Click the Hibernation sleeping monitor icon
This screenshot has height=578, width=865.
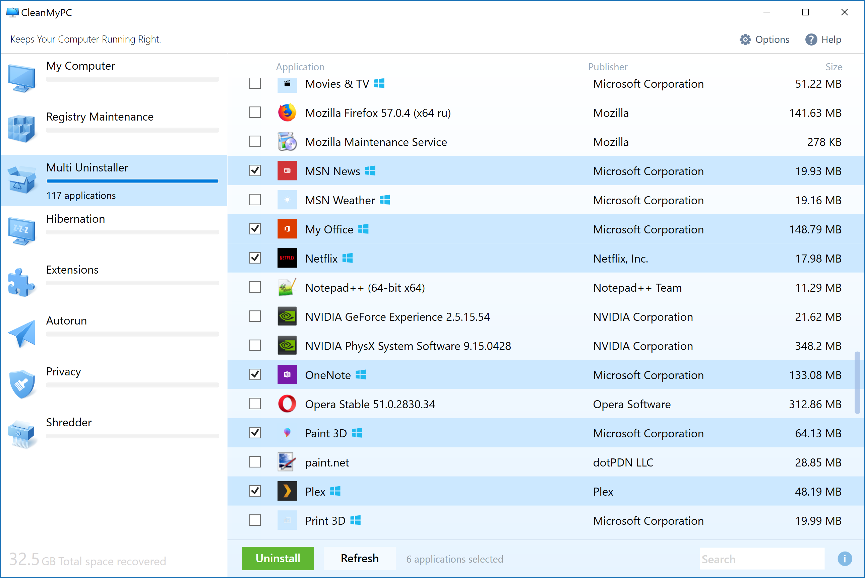tap(22, 231)
